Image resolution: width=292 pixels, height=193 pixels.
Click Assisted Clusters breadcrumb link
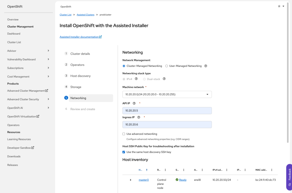point(86,15)
